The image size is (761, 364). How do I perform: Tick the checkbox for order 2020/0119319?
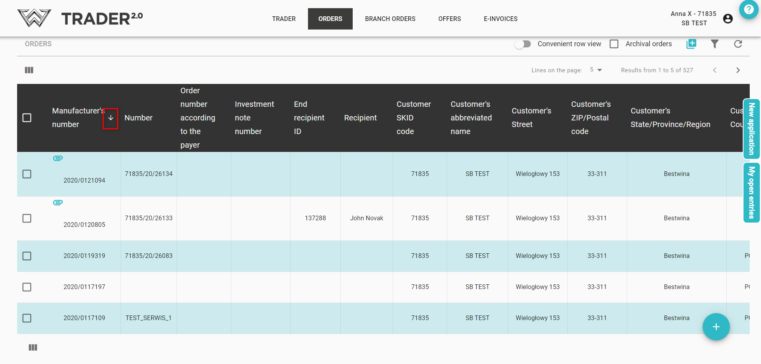[27, 256]
